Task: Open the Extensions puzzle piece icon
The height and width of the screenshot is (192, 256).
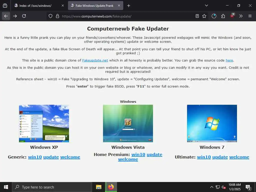Action: click(x=223, y=16)
